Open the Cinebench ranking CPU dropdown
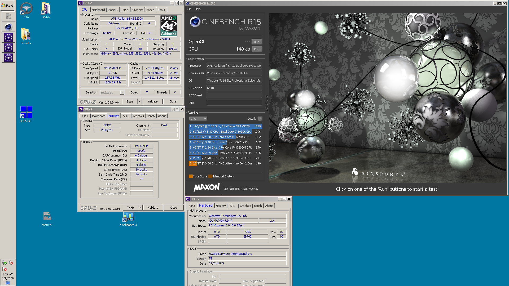 tap(198, 119)
